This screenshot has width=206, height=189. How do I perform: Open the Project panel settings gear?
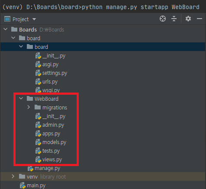188,19
